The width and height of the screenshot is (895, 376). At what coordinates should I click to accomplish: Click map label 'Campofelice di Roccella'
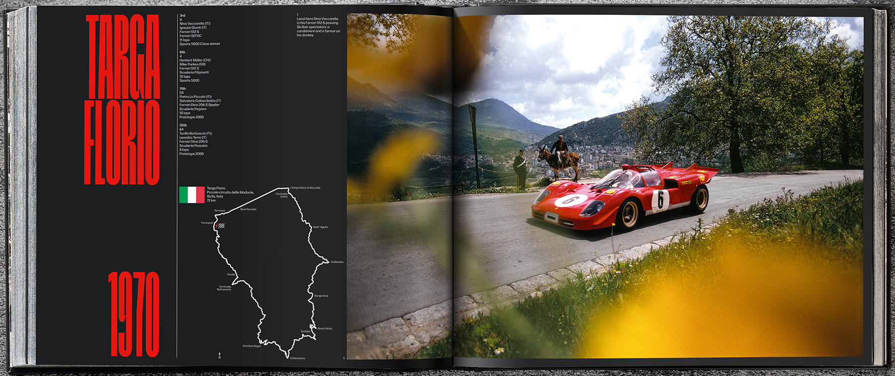[x=305, y=188]
